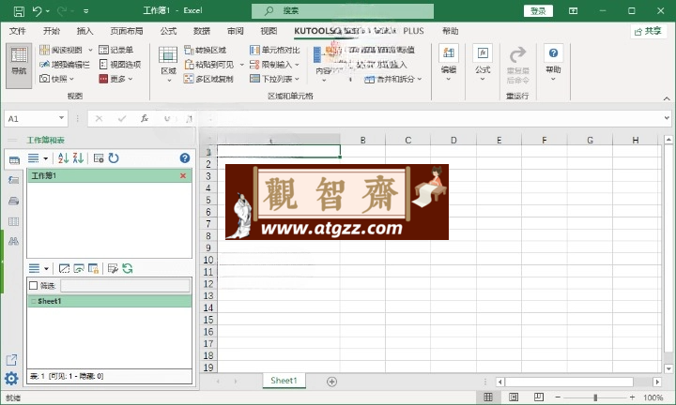Switch to the 页面布局 tab
The width and height of the screenshot is (676, 405).
tap(127, 31)
